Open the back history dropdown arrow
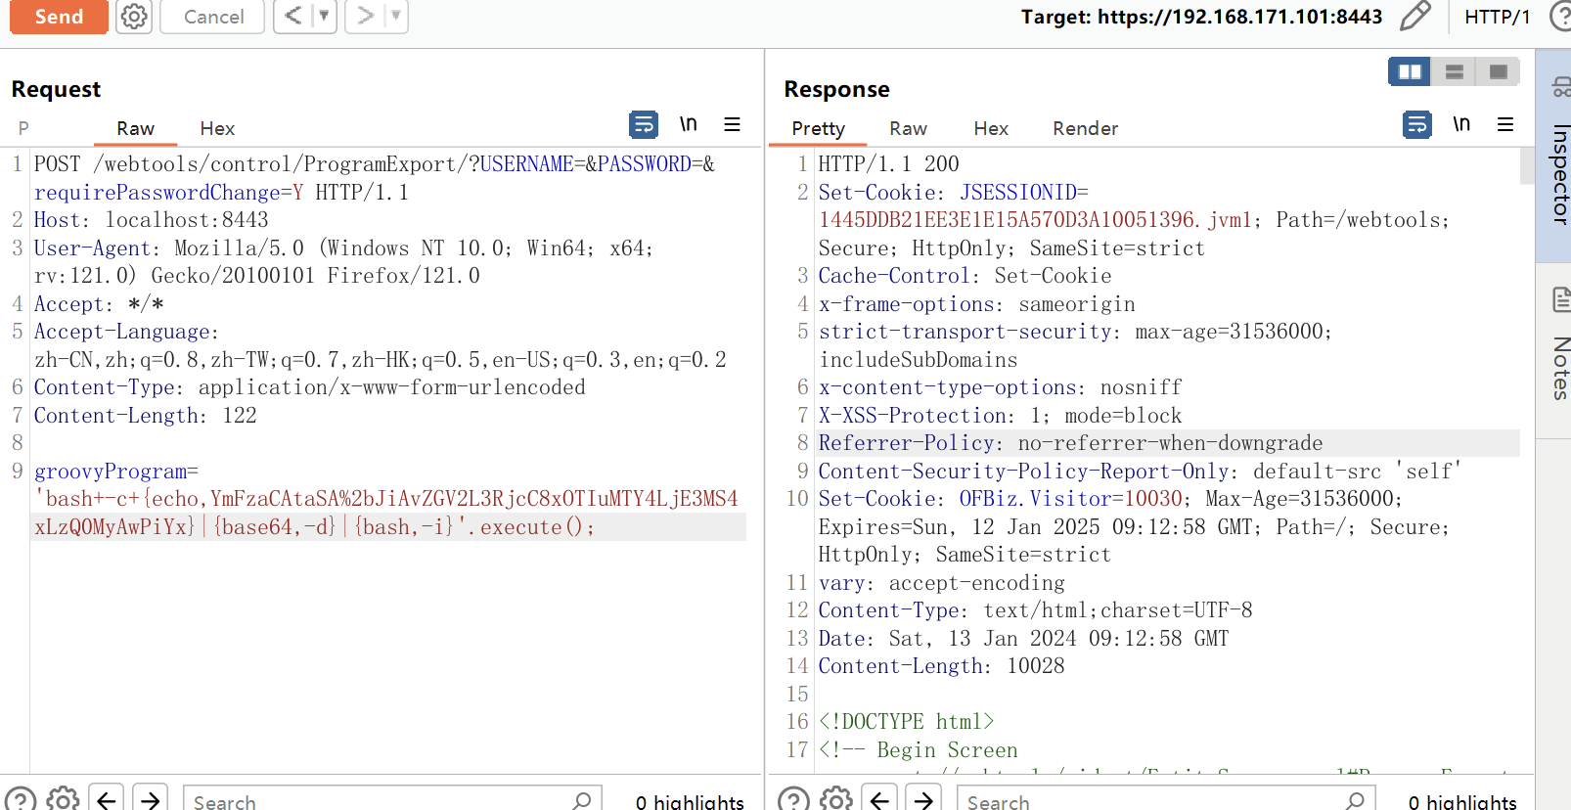Screen dimensions: 1571x810 coord(325,16)
